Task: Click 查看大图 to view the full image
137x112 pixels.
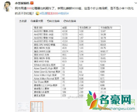Action: (37, 21)
